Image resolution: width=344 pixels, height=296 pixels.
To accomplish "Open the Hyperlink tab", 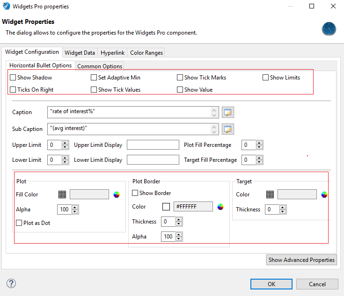I will [112, 53].
